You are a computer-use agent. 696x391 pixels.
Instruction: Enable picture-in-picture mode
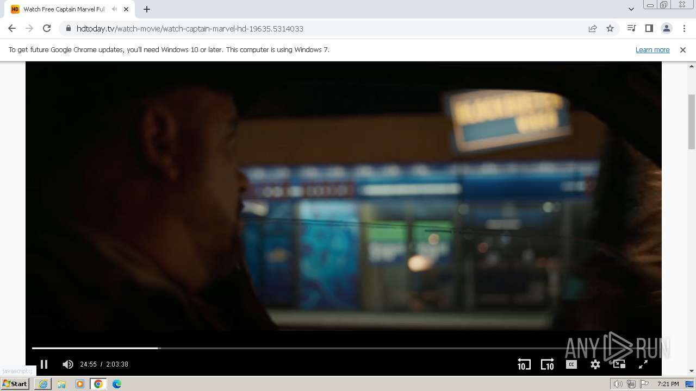619,364
